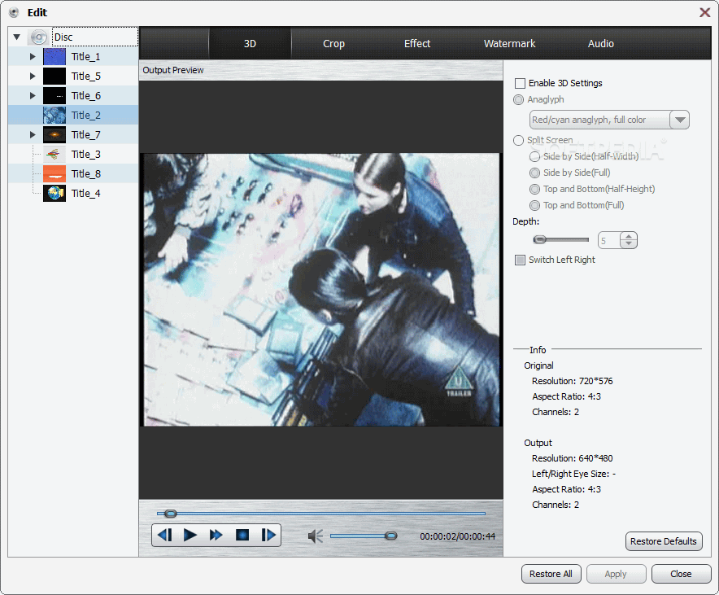The image size is (719, 595).
Task: Expand the Title_5 node
Action: (x=33, y=77)
